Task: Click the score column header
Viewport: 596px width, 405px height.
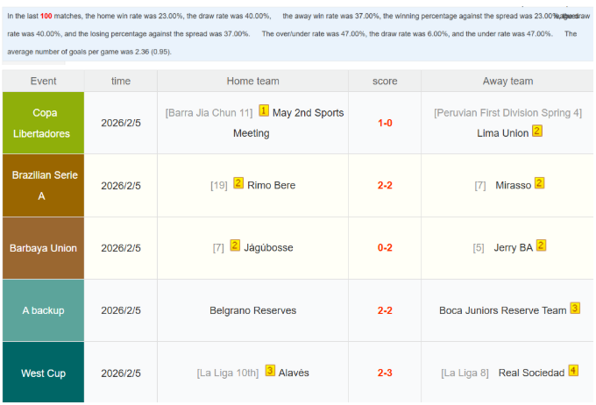Action: click(x=385, y=81)
